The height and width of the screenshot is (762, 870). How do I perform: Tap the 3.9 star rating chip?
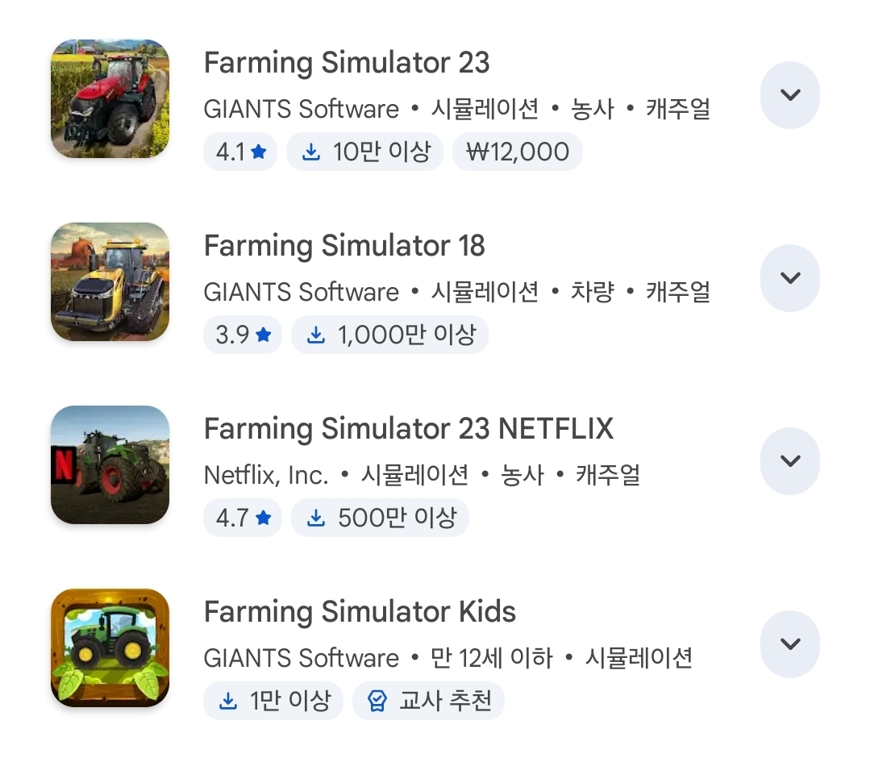pos(243,335)
